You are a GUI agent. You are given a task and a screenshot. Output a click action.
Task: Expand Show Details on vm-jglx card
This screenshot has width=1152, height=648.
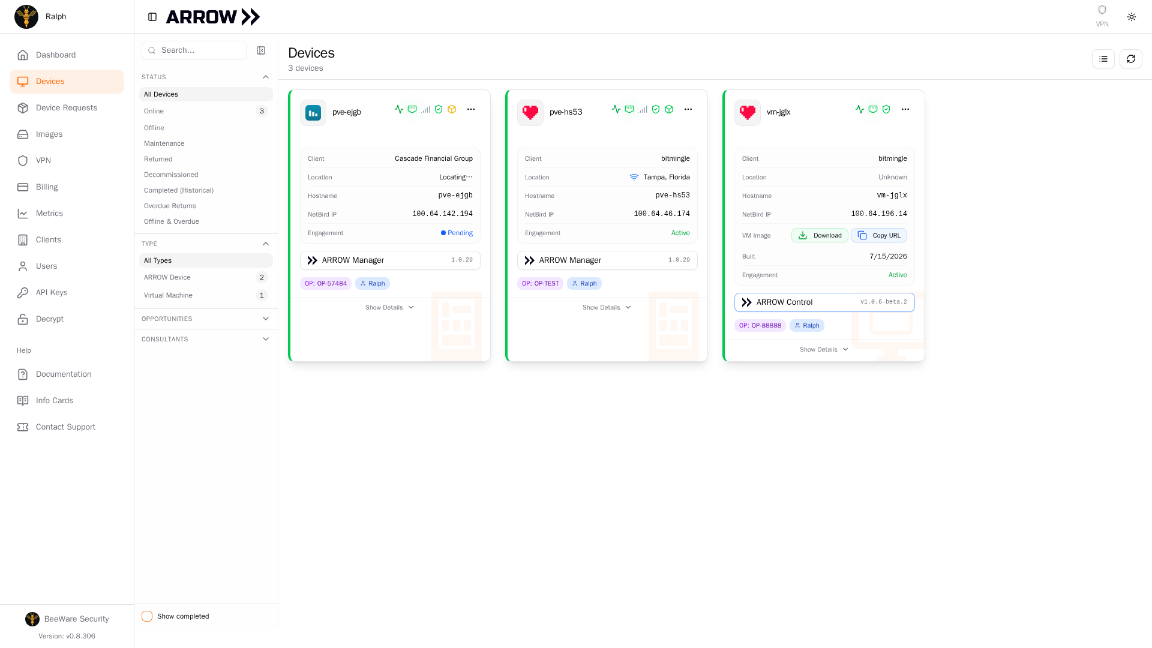[x=824, y=349]
